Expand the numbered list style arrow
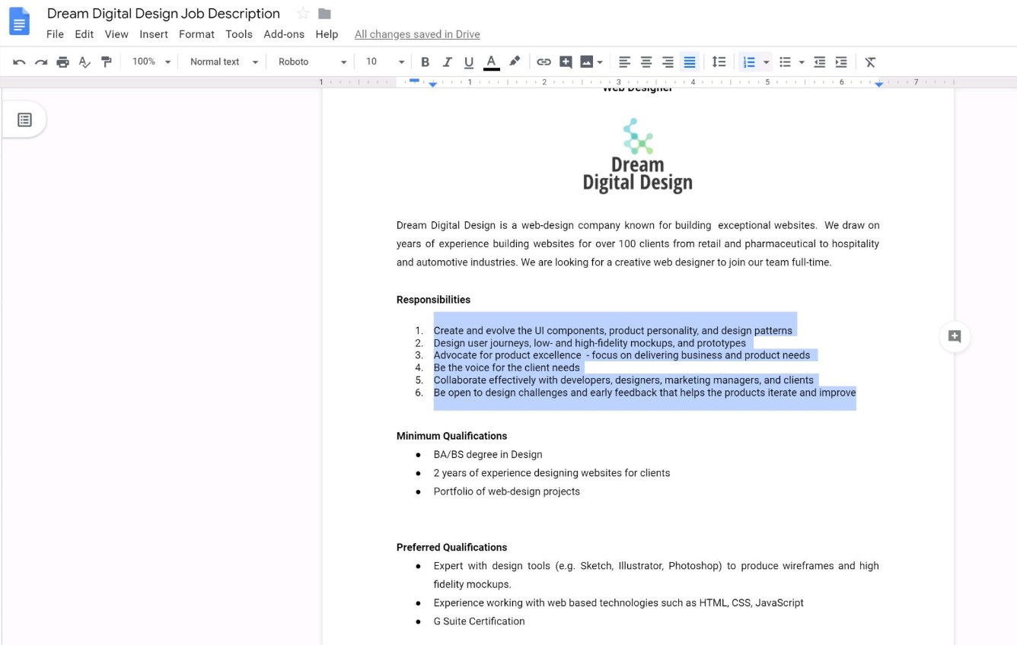 pyautogui.click(x=766, y=62)
